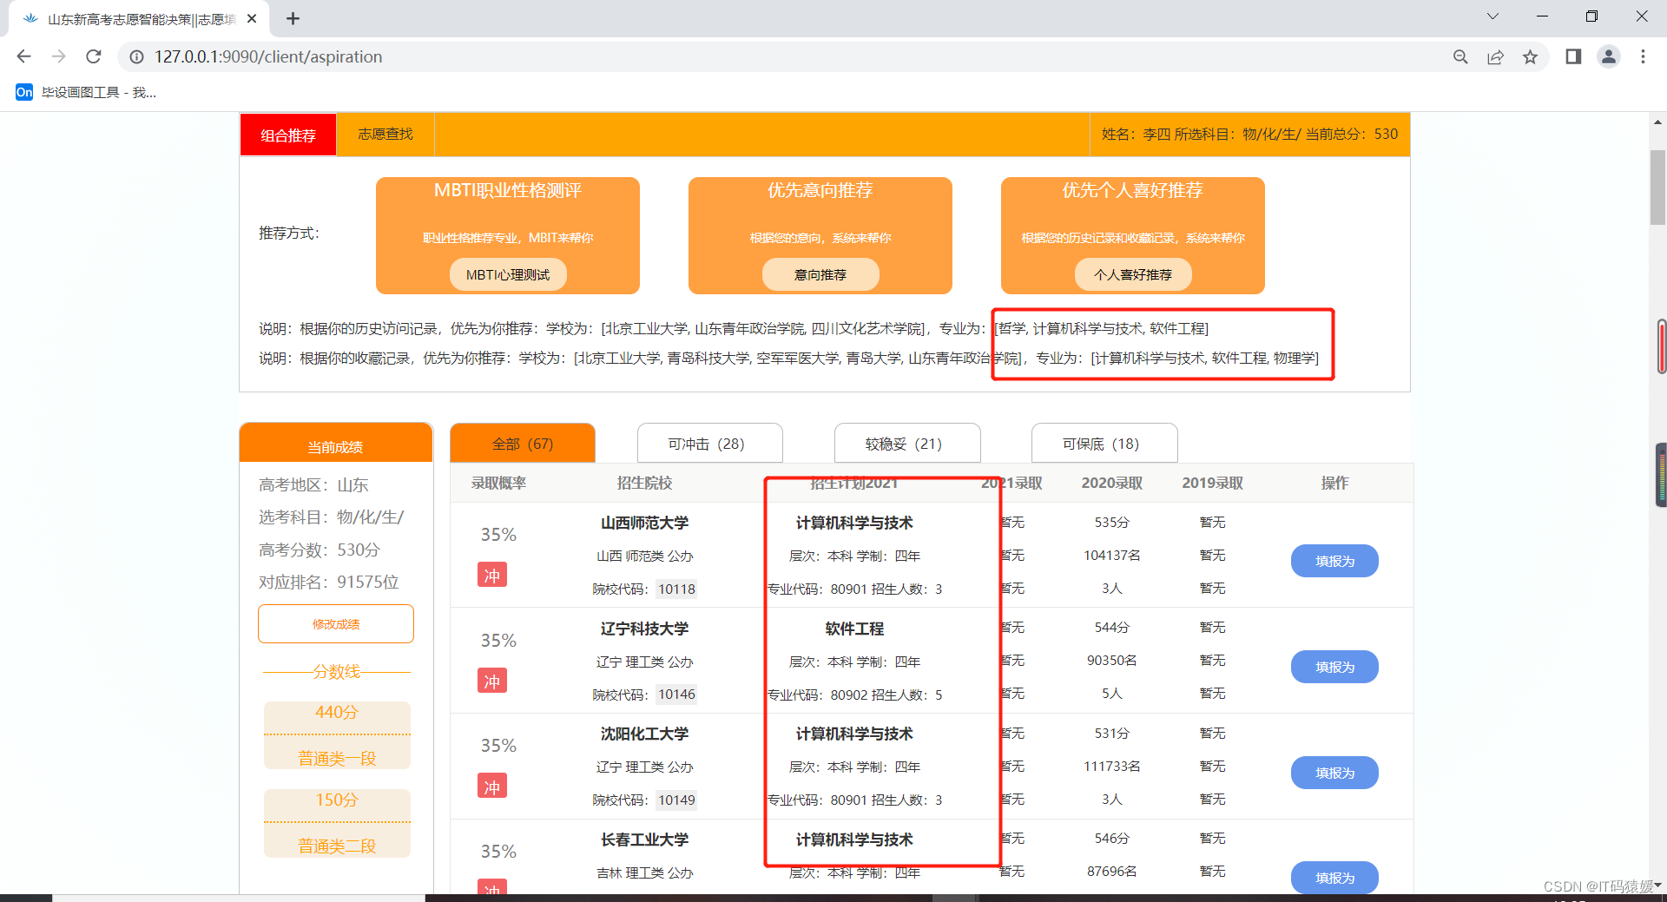Click the 修改成绩 button
The width and height of the screenshot is (1667, 902).
pyautogui.click(x=336, y=623)
